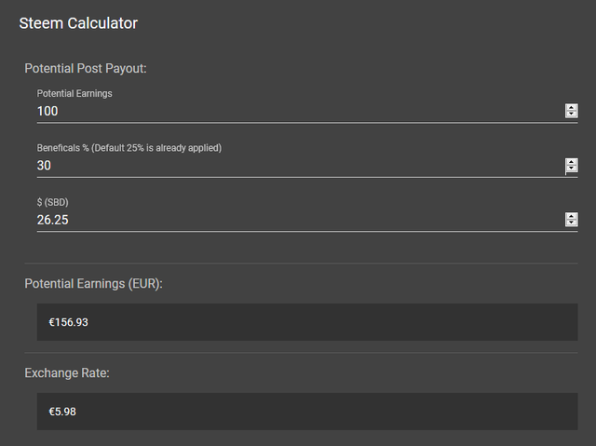
Task: Raise the Beneficals percentage using the up arrow
Action: pos(571,162)
